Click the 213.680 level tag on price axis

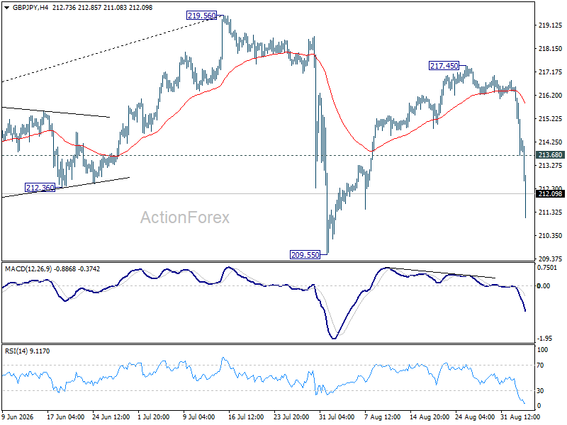[x=550, y=155]
